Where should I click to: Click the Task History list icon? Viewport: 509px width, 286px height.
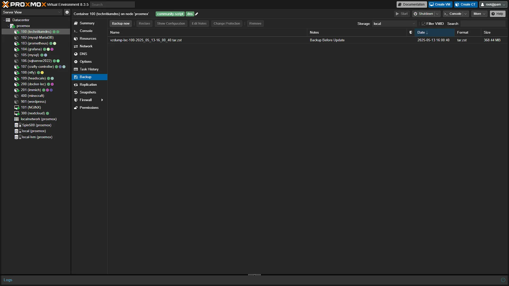(x=76, y=69)
